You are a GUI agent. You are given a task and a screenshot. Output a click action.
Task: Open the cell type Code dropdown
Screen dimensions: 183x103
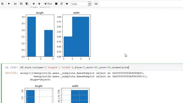81,4
